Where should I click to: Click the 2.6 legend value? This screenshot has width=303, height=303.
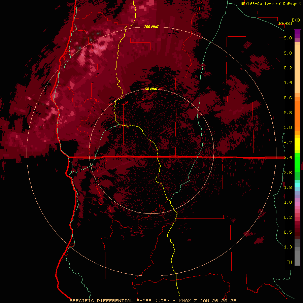288,173
